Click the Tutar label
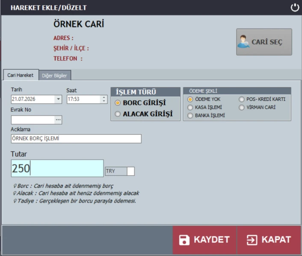Image resolution: width=302 pixels, height=256 pixels. tap(19, 154)
